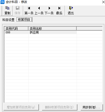Screen dimensions: 105x112
Task: Click the 复制 copy toolbar icon
Action: click(8, 8)
